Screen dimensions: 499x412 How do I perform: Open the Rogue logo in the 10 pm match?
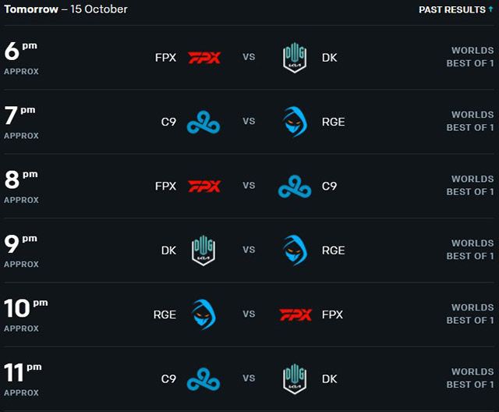(x=203, y=314)
